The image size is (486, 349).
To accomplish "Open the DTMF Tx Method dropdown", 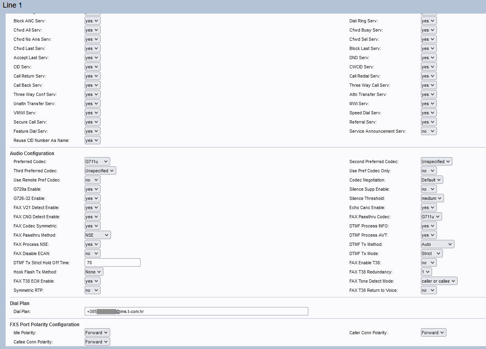I will (x=437, y=244).
